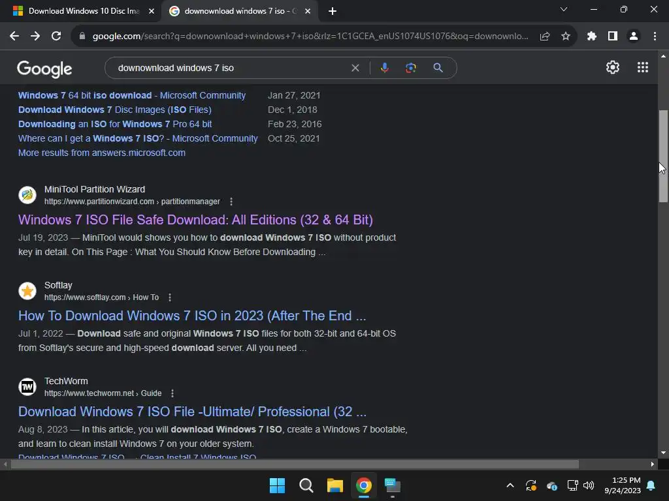The height and width of the screenshot is (501, 669).
Task: Start voice search with the microphone
Action: coord(385,68)
